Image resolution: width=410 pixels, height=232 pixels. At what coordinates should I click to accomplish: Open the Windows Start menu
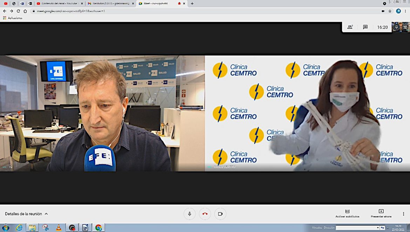pyautogui.click(x=6, y=228)
